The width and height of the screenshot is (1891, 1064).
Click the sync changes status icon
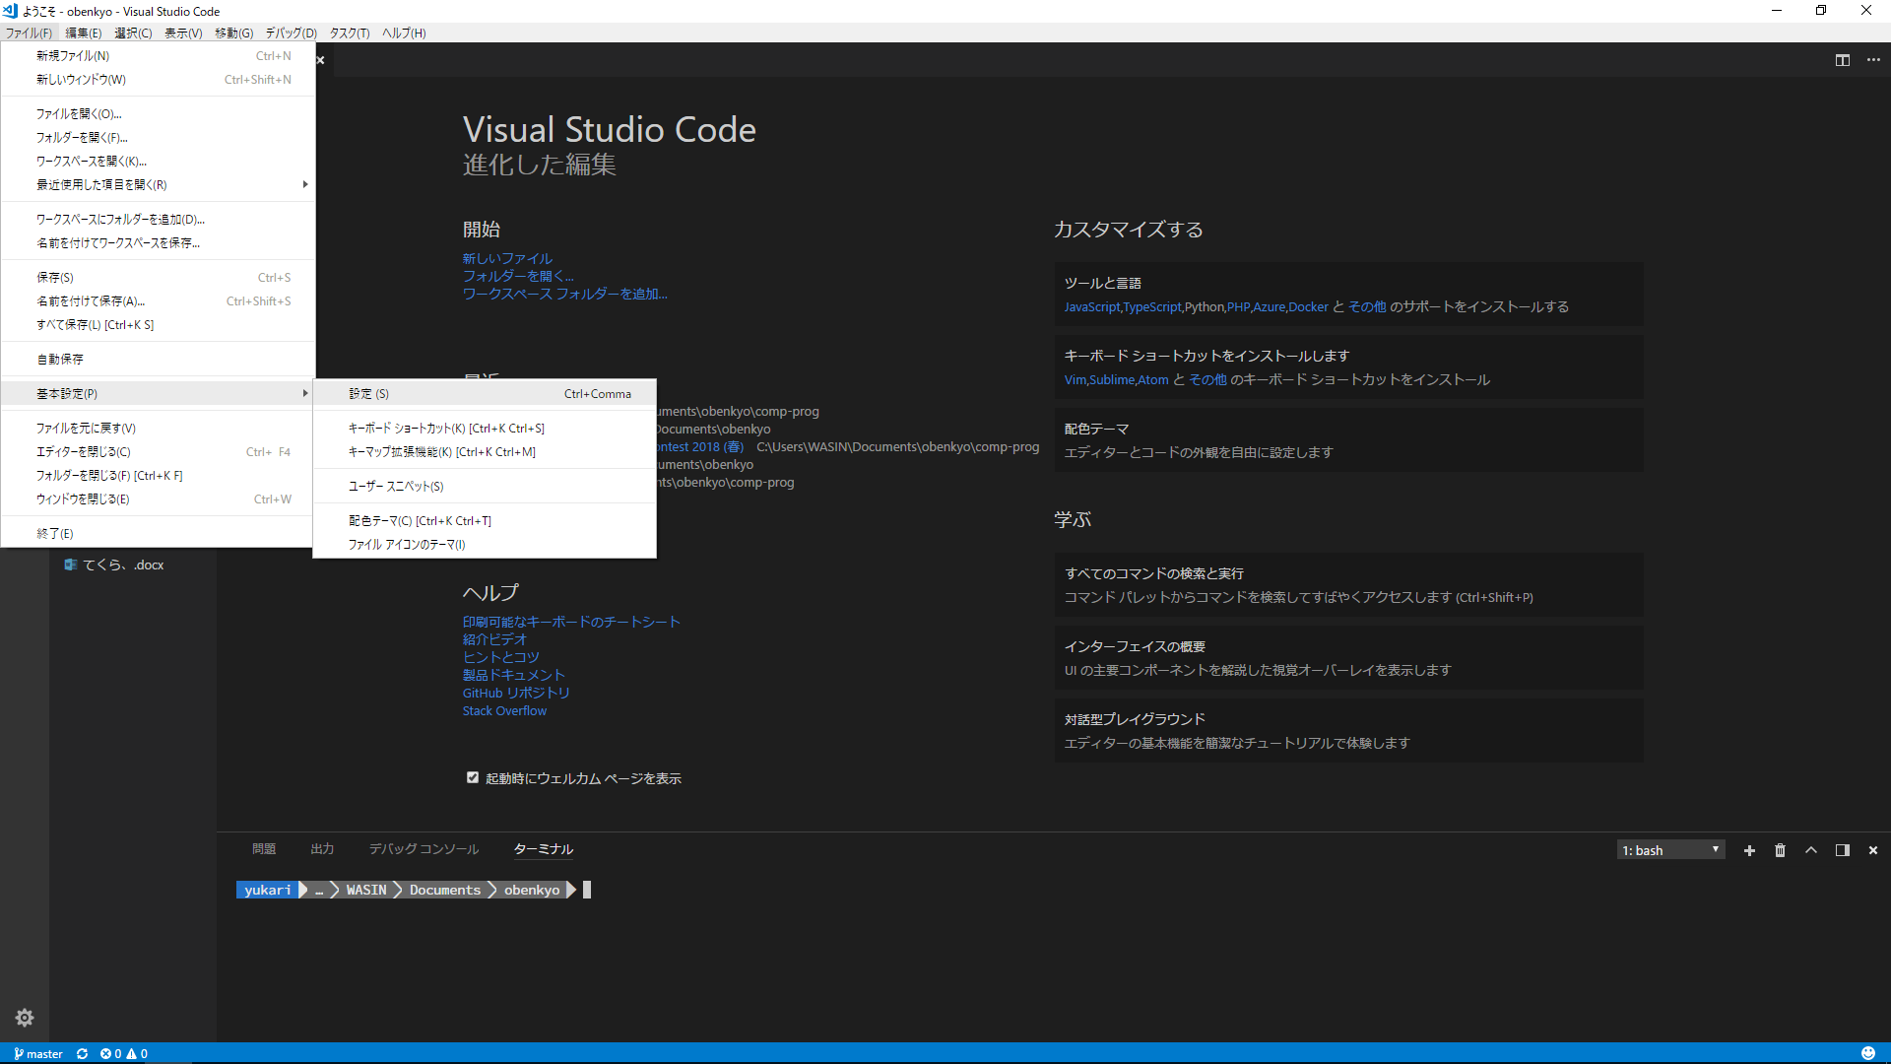(82, 1053)
